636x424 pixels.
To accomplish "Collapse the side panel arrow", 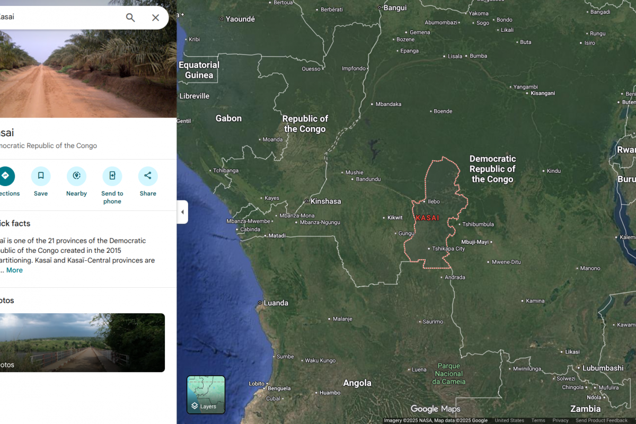I will pyautogui.click(x=182, y=212).
